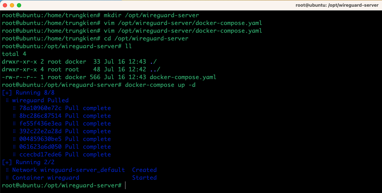Click the green fullscreen window button

(19, 5)
